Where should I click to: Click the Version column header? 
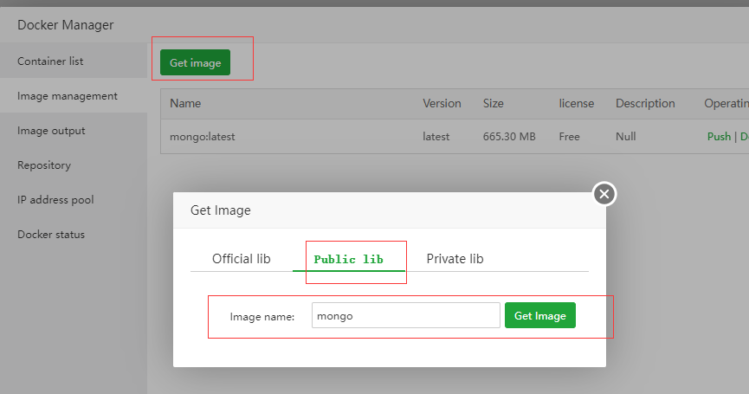[x=442, y=103]
